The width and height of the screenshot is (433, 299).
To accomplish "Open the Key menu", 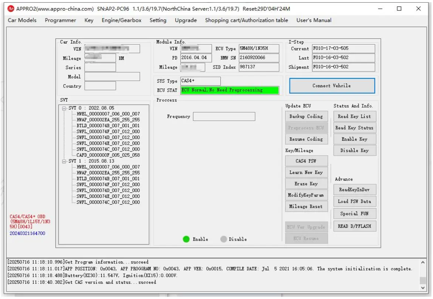I will pyautogui.click(x=89, y=20).
